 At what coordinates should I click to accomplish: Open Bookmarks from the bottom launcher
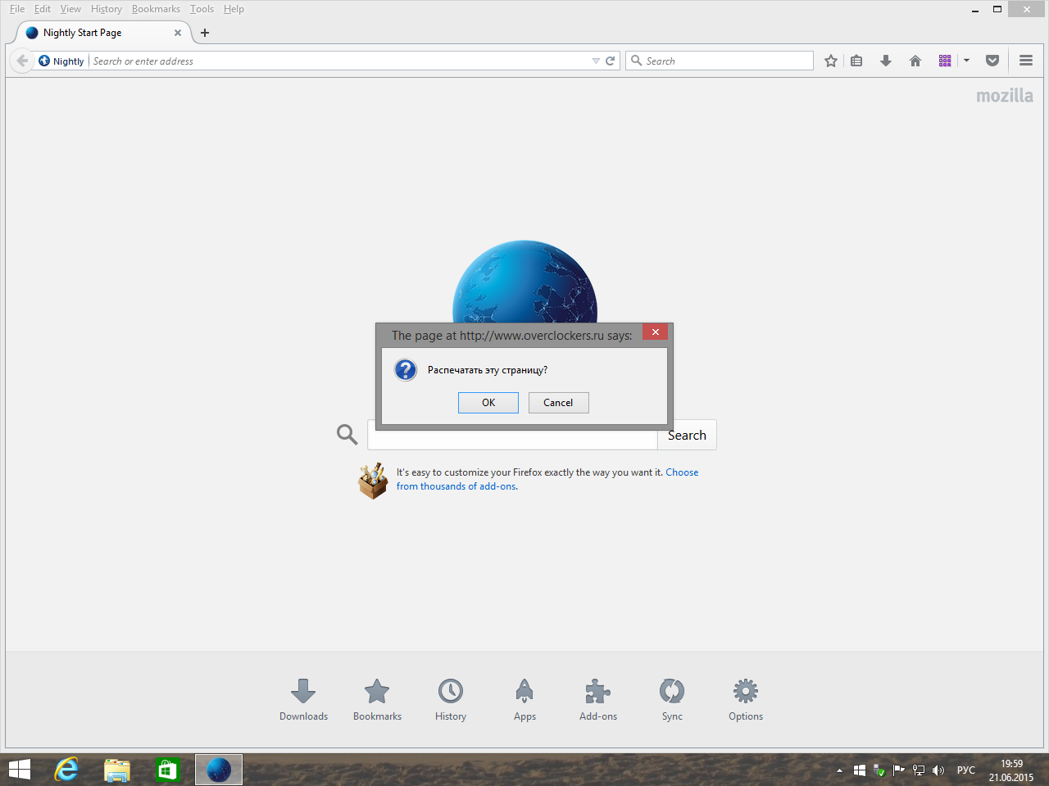coord(377,699)
